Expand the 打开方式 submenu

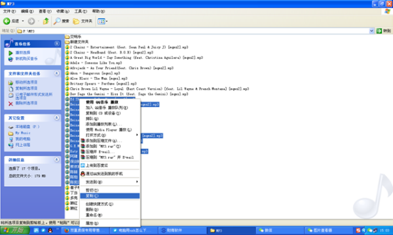(x=110, y=135)
